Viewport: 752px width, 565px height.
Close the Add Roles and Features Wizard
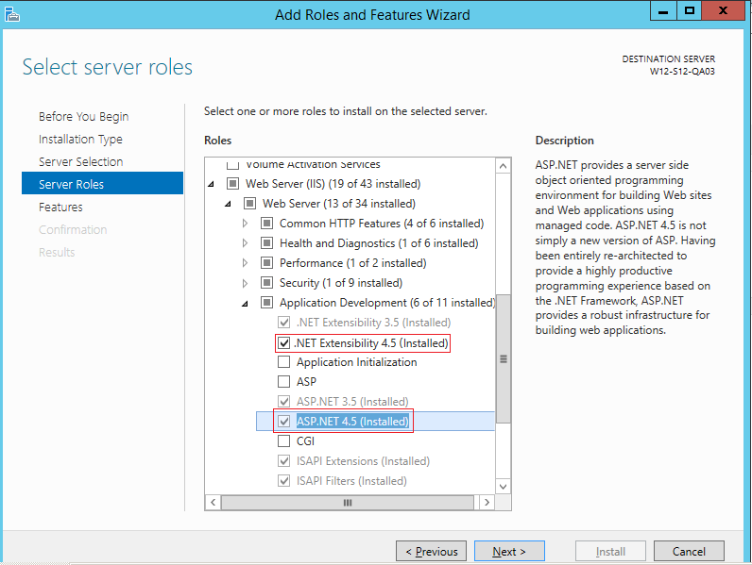724,10
